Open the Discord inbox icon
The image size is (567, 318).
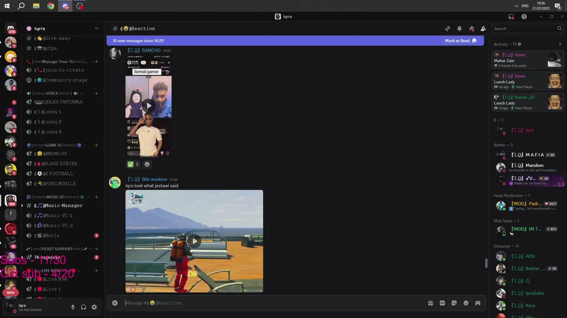click(x=511, y=17)
